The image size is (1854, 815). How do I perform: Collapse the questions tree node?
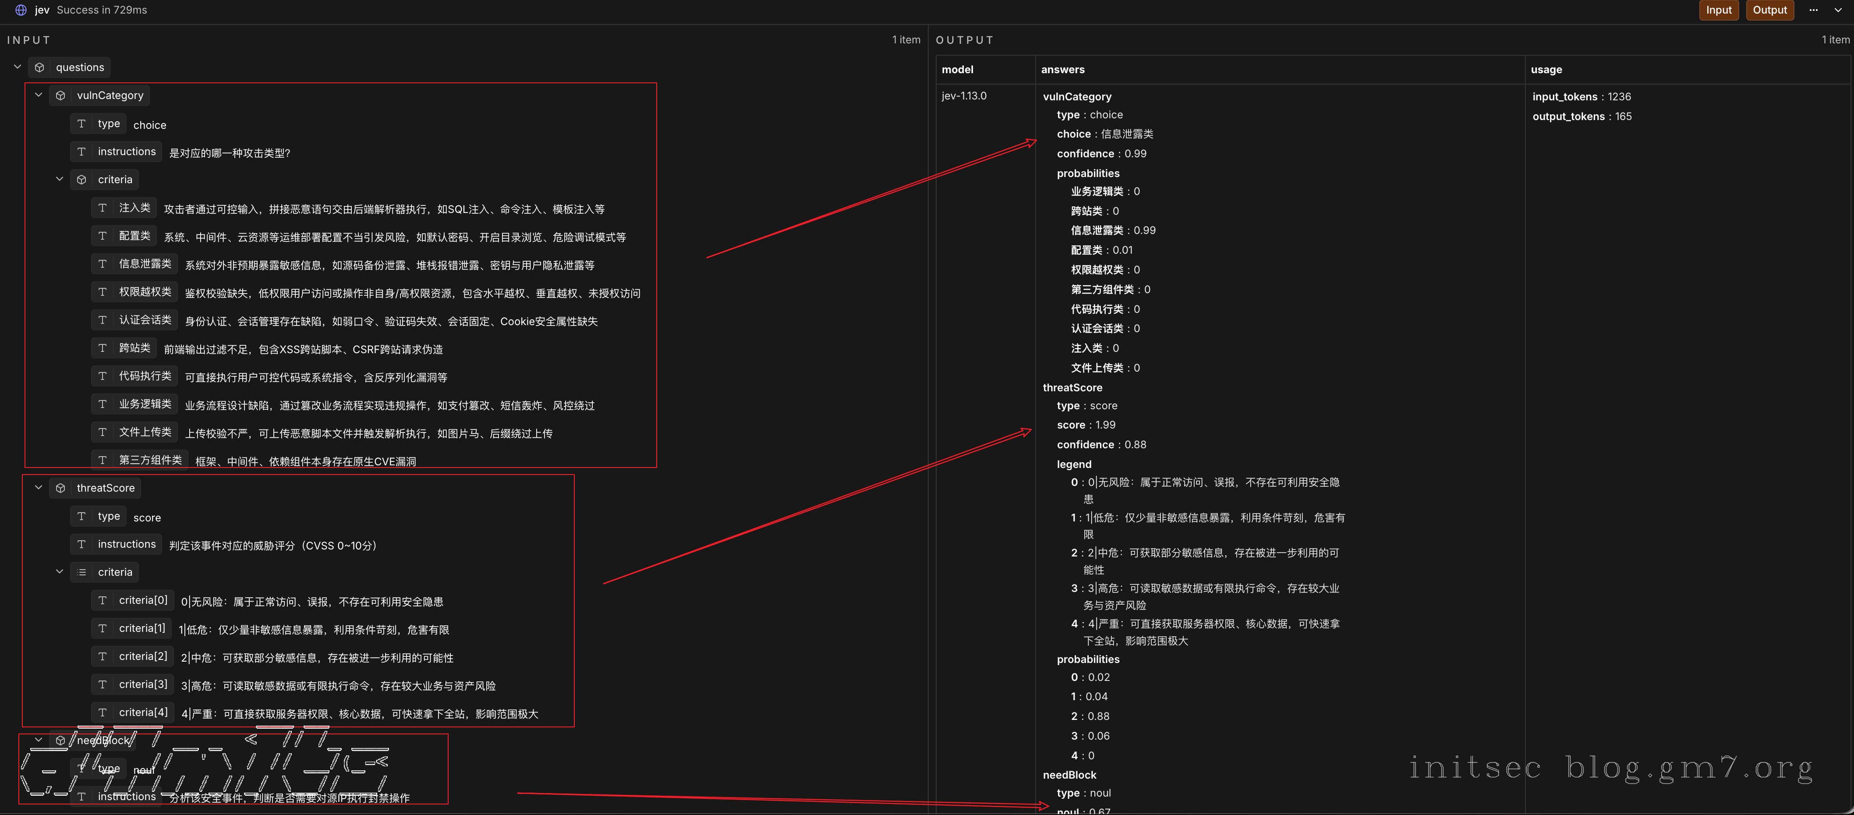pyautogui.click(x=18, y=67)
